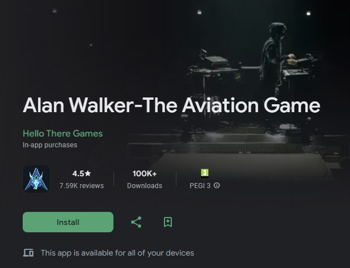The height and width of the screenshot is (268, 350).
Task: Click the green PEGI 3 rating badge
Action: pos(205,173)
